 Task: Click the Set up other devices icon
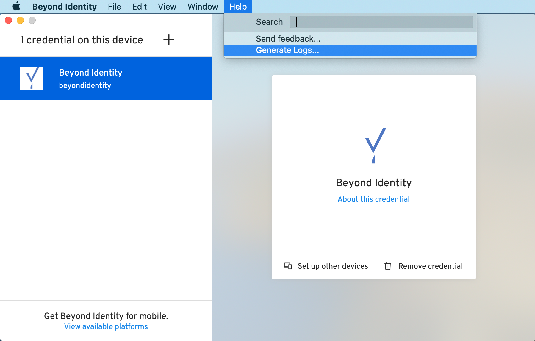[x=287, y=266]
